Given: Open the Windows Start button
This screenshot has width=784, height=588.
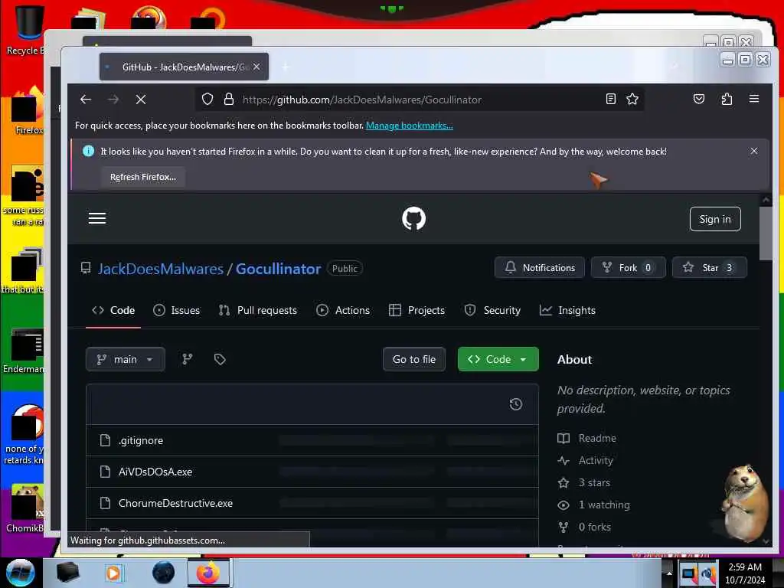Looking at the screenshot, I should (20, 573).
